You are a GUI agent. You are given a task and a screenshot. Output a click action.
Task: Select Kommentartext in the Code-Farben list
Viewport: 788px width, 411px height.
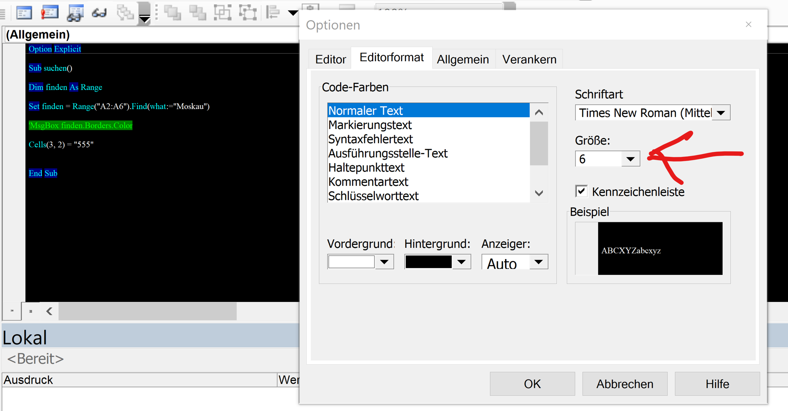(x=368, y=182)
